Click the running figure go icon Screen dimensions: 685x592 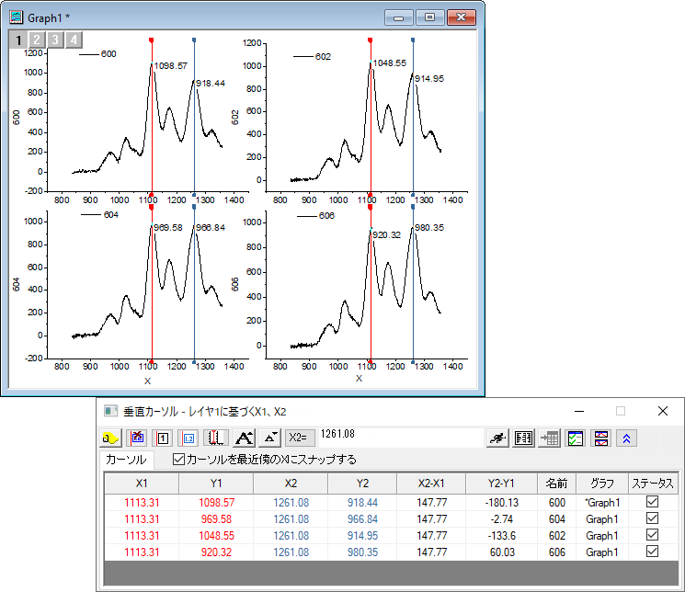pos(497,438)
